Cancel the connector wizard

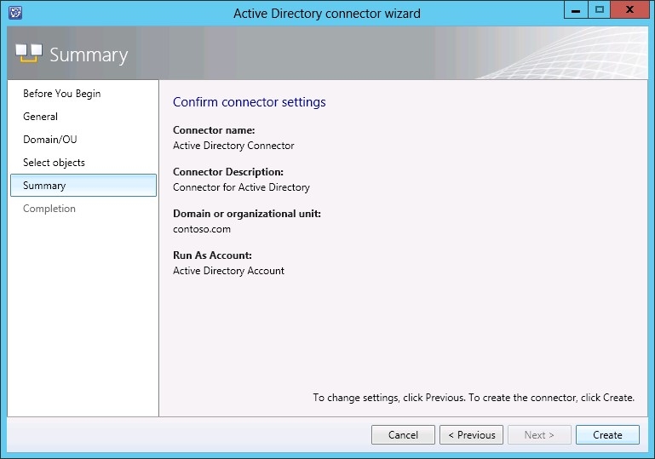[403, 435]
